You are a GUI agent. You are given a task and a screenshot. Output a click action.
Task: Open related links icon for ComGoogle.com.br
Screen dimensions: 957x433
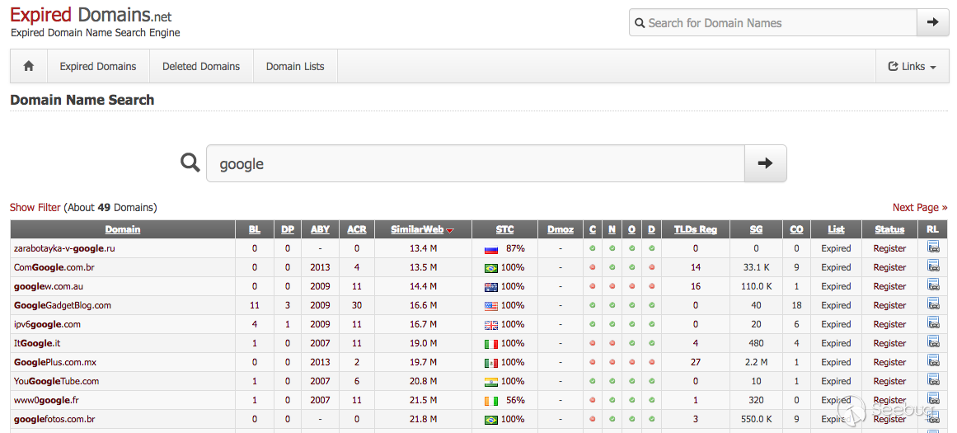(x=933, y=266)
